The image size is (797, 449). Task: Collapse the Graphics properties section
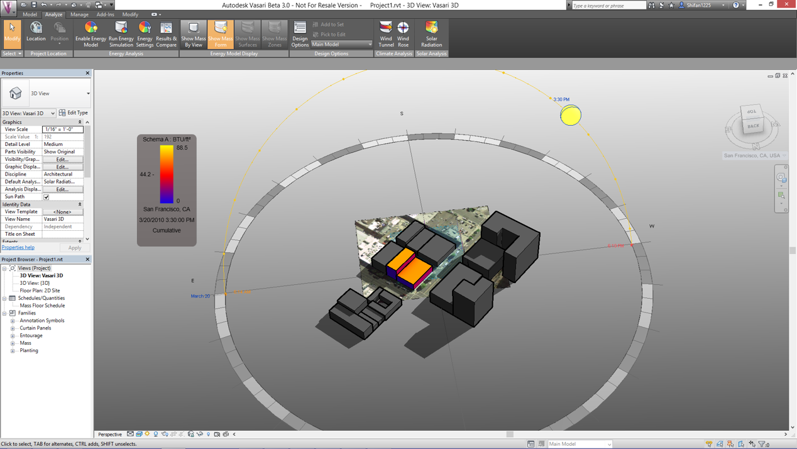(x=80, y=122)
